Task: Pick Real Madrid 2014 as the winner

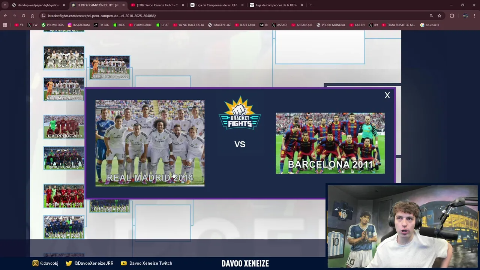Action: [x=150, y=143]
